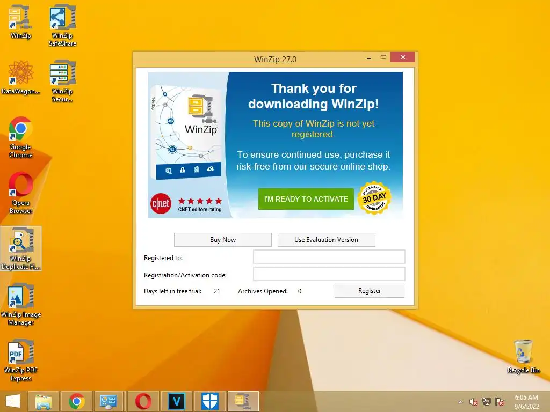Click the 30 Day guarantee badge
This screenshot has height=412, width=550.
pyautogui.click(x=374, y=198)
